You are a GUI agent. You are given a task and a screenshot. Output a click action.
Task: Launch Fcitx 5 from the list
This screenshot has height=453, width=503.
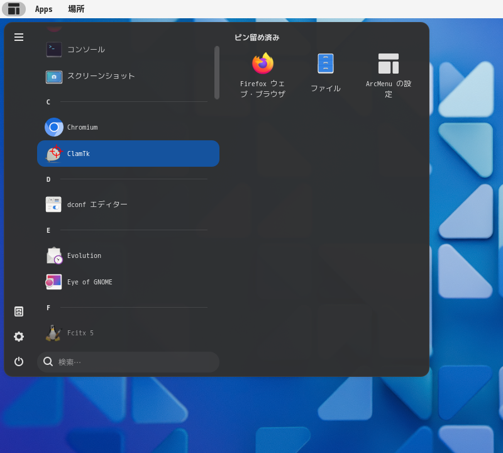tap(128, 333)
